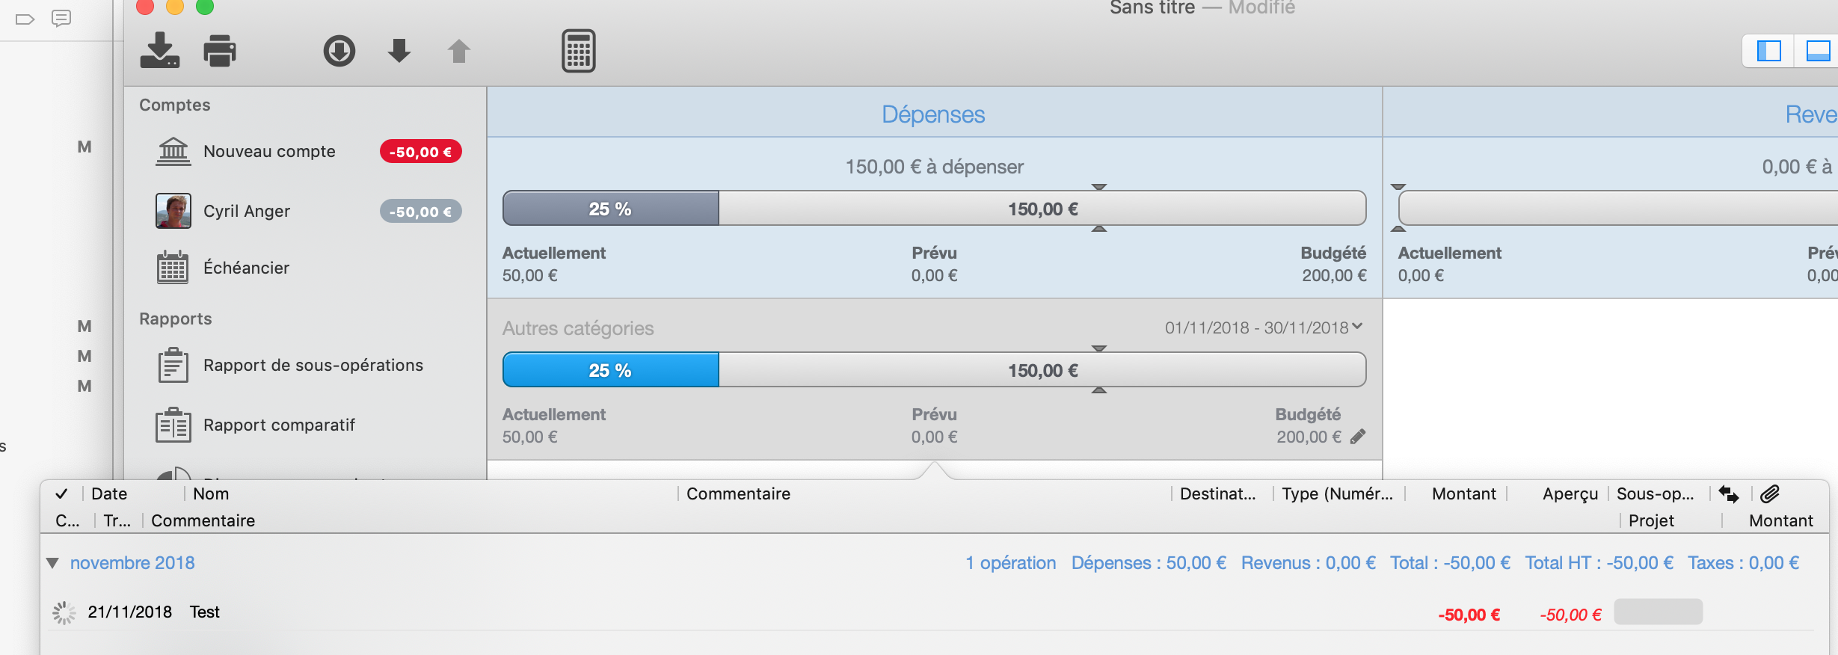Click the red -50,00 € balance badge

[x=421, y=152]
